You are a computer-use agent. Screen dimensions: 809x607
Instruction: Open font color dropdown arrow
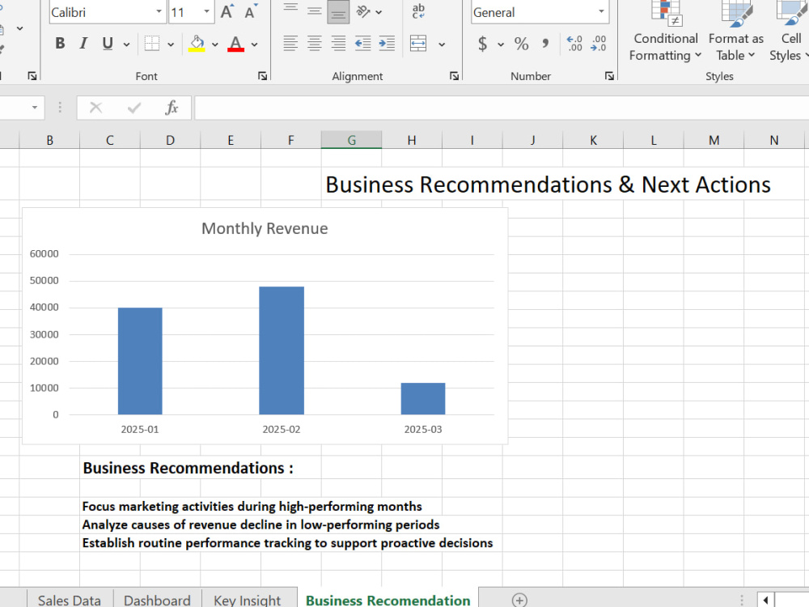[254, 45]
